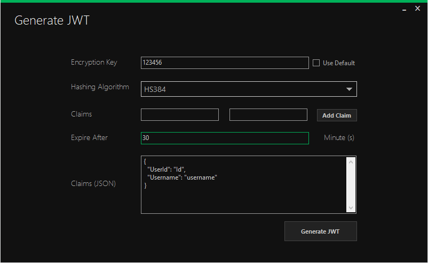Click the "Use Default" label text
Viewport: 428px width, 263px height.
coord(339,63)
